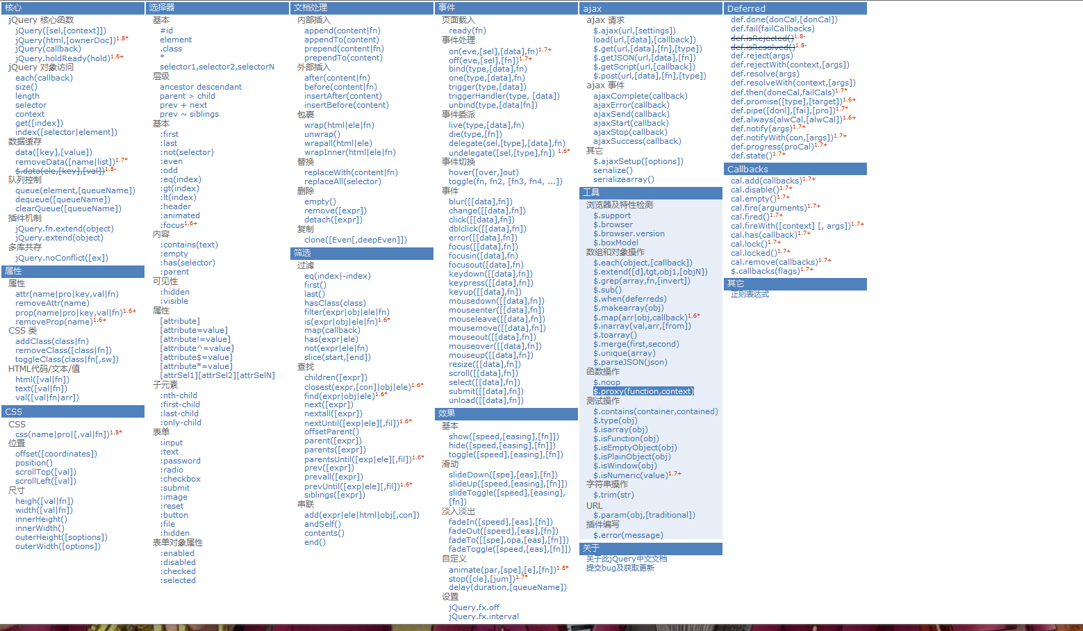Click ajaxSuccess(callback) link
Image resolution: width=1083 pixels, height=631 pixels.
[x=637, y=141]
